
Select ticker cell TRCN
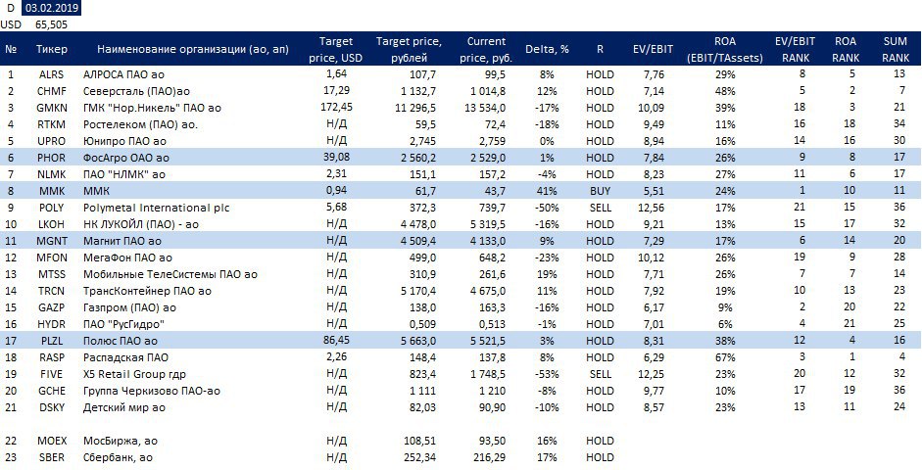(52, 292)
